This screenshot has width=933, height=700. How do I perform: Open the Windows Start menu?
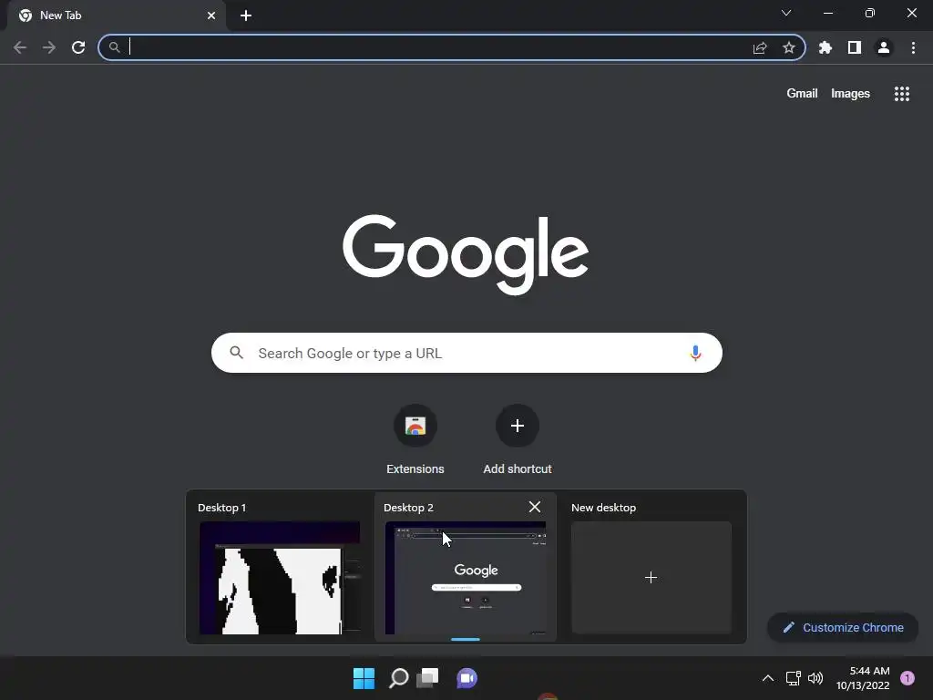point(364,678)
